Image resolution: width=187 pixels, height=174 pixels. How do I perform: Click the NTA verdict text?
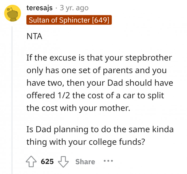pos(34,37)
